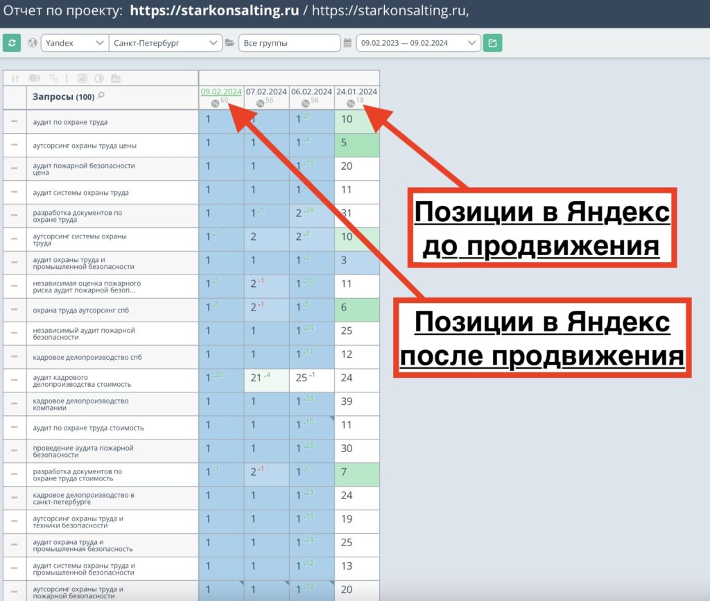This screenshot has height=601, width=710.
Task: Click the position 25 cell under 06.02.2024
Action: pos(311,380)
